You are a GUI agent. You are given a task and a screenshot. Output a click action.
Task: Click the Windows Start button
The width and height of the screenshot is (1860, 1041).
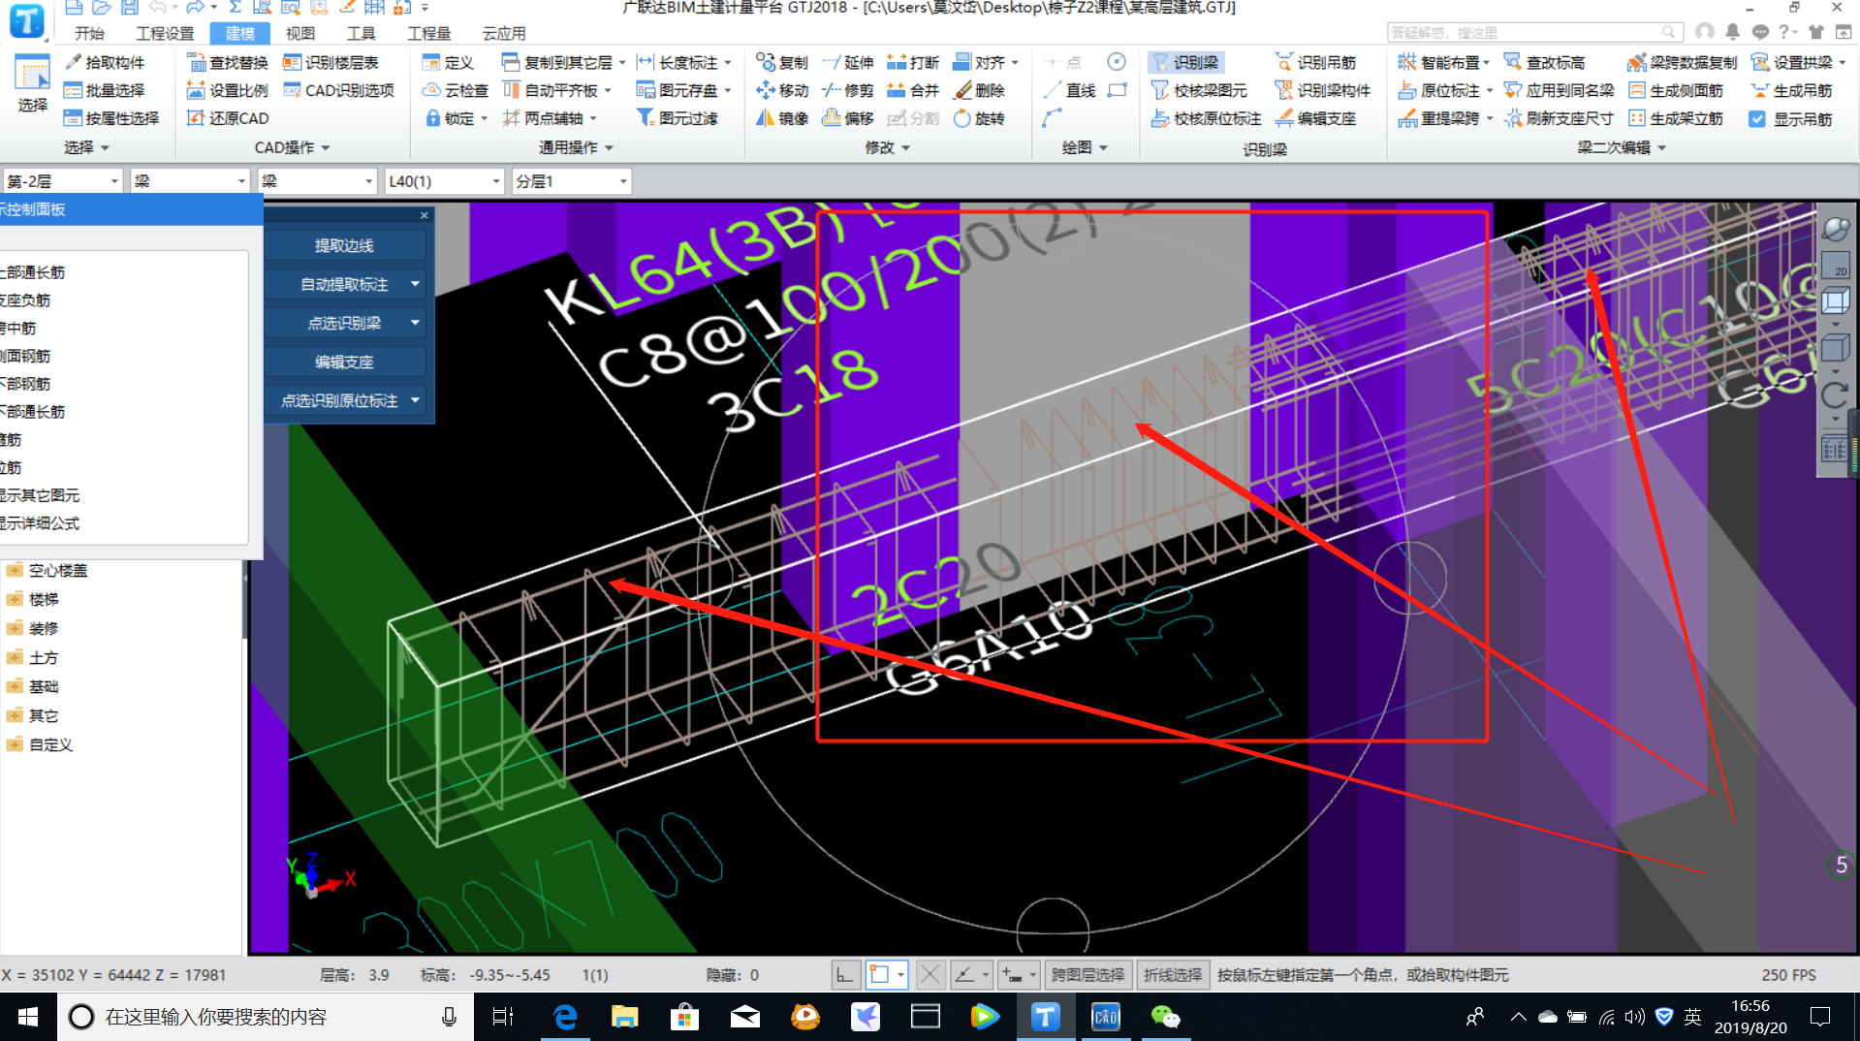(27, 1017)
